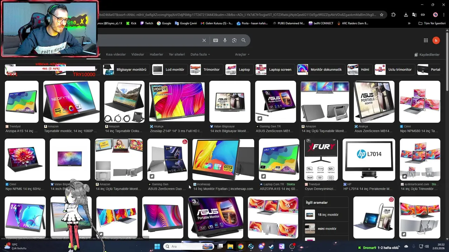
Task: Filter by Laptop screen chip
Action: click(274, 69)
